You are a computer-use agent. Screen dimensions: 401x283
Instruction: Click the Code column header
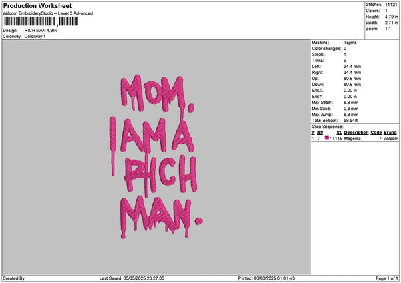[x=376, y=133]
